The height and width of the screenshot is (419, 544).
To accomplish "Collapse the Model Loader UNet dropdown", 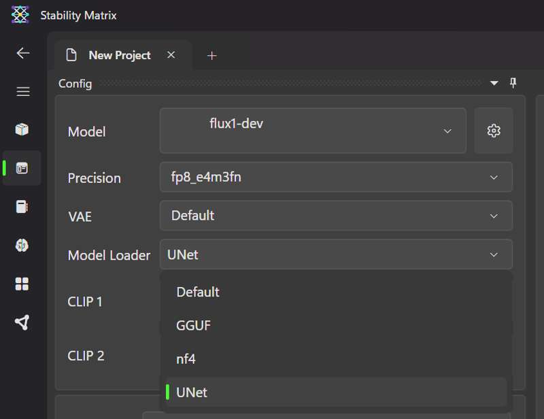I will click(x=336, y=255).
